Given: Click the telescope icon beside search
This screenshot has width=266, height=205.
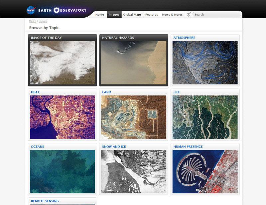Looking at the screenshot, I should [x=189, y=14].
